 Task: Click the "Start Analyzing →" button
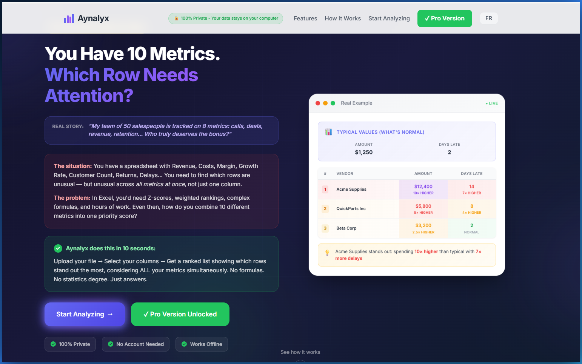tap(84, 314)
